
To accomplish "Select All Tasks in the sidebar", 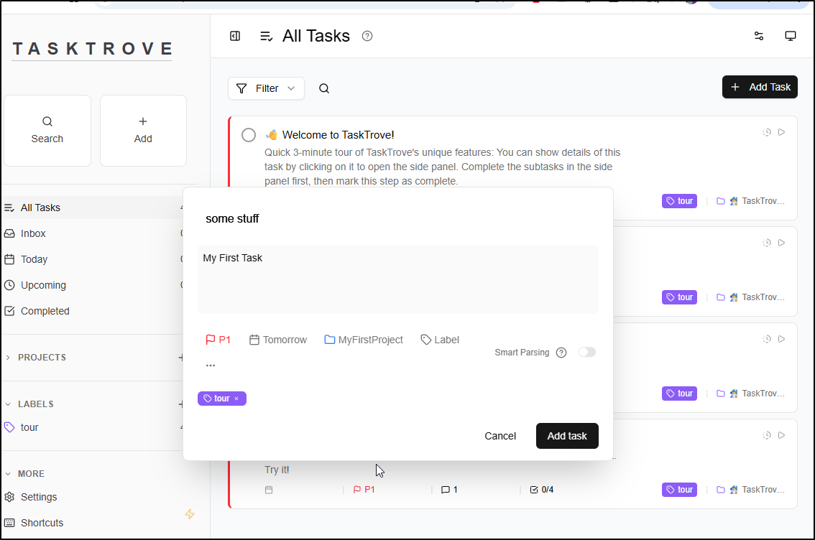I will pyautogui.click(x=93, y=208).
